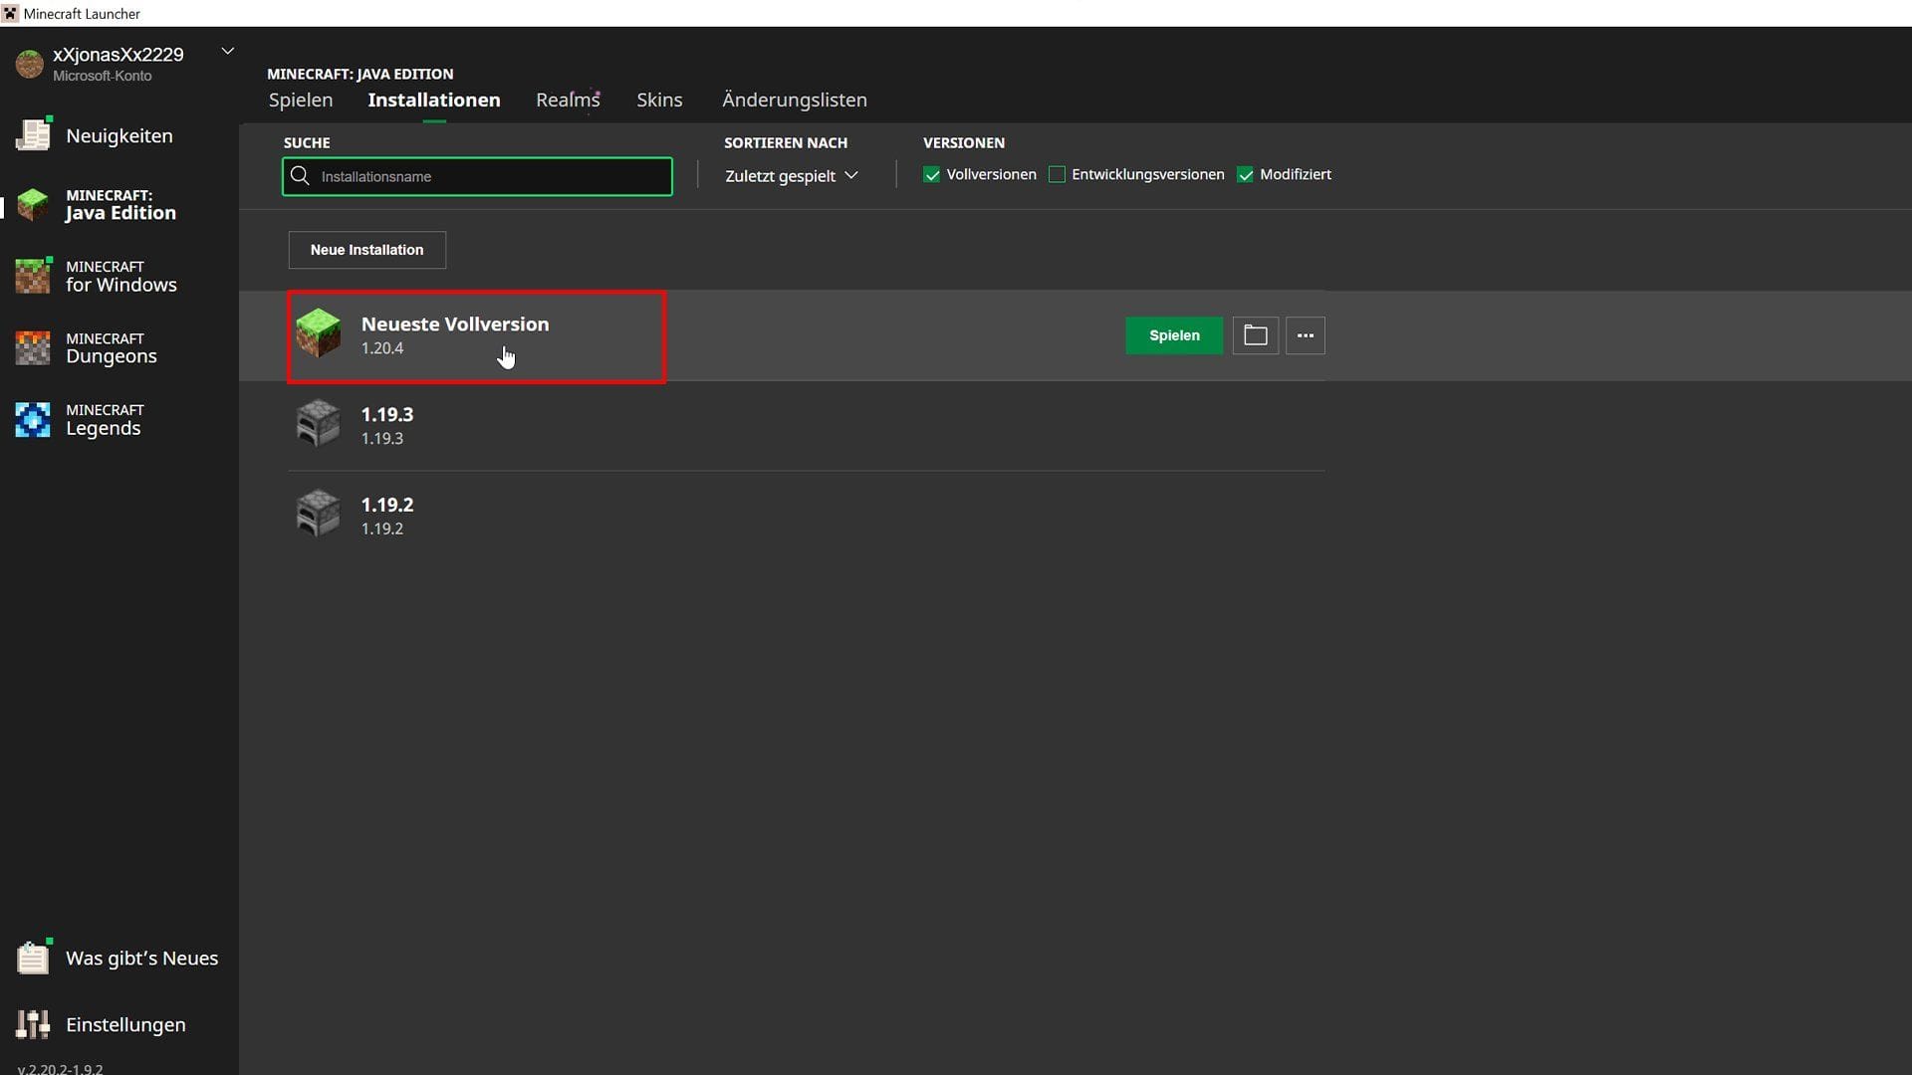The image size is (1912, 1075).
Task: Toggle Vollversionen checkbox
Action: (x=931, y=175)
